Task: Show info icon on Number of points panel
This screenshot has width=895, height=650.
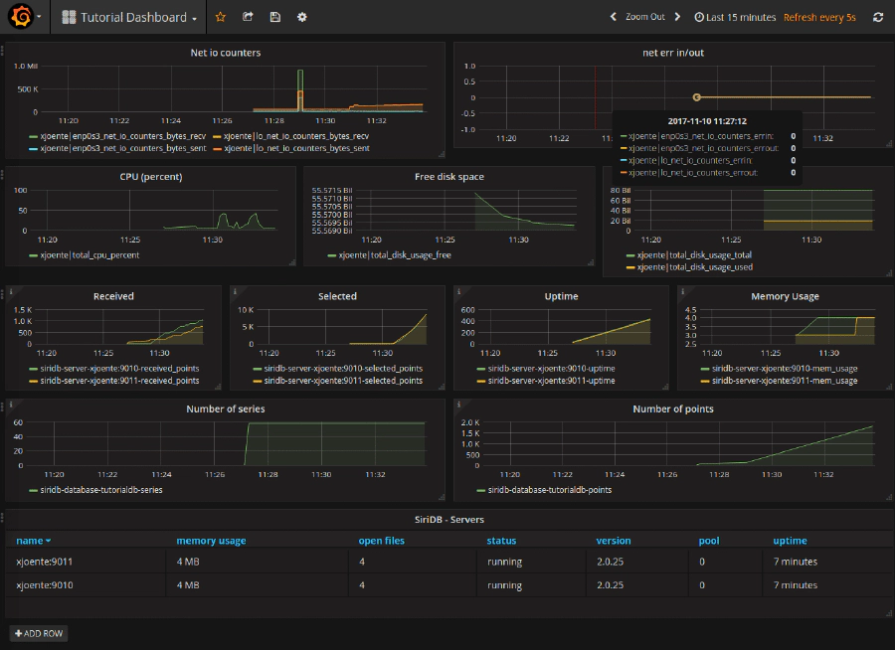Action: coord(458,405)
